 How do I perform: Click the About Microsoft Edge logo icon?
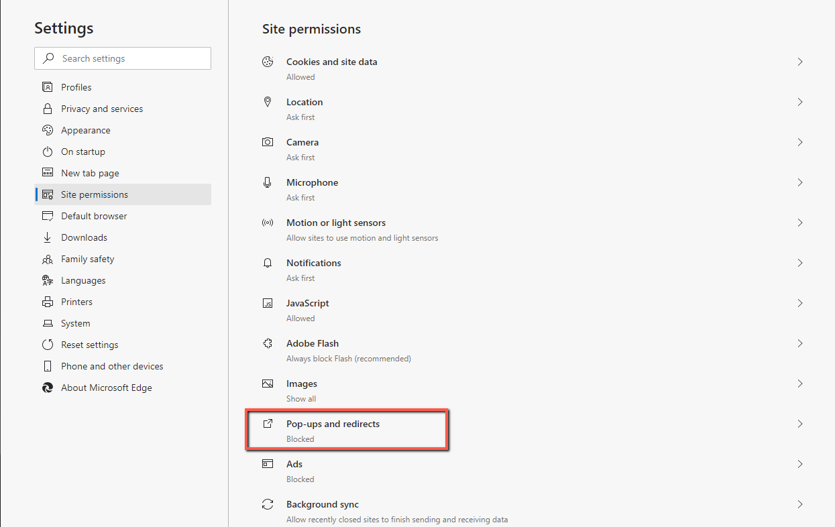point(48,388)
